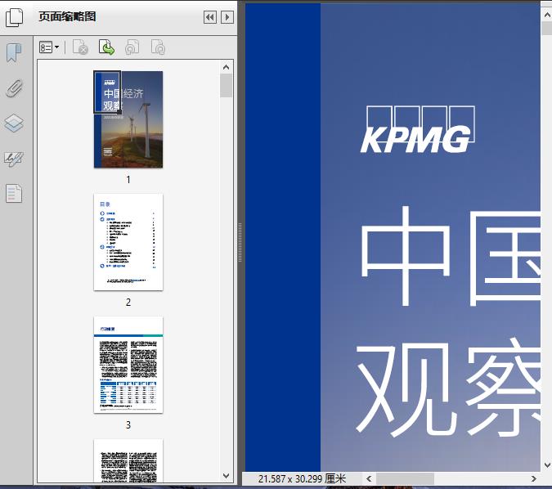Click horizontal scroll left arrow

click(x=369, y=479)
